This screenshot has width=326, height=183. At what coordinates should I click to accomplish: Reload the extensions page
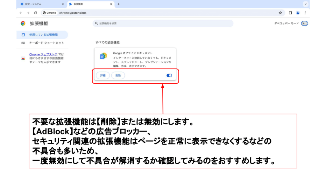tap(35, 13)
